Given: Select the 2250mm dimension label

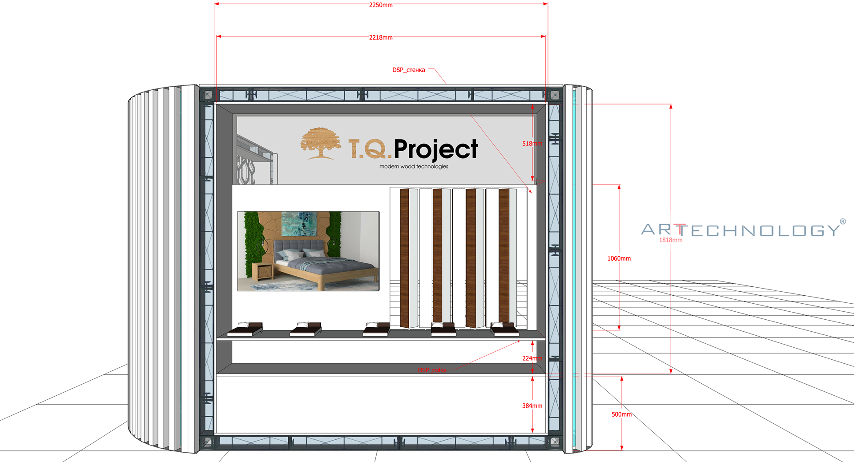Looking at the screenshot, I should click(x=381, y=5).
